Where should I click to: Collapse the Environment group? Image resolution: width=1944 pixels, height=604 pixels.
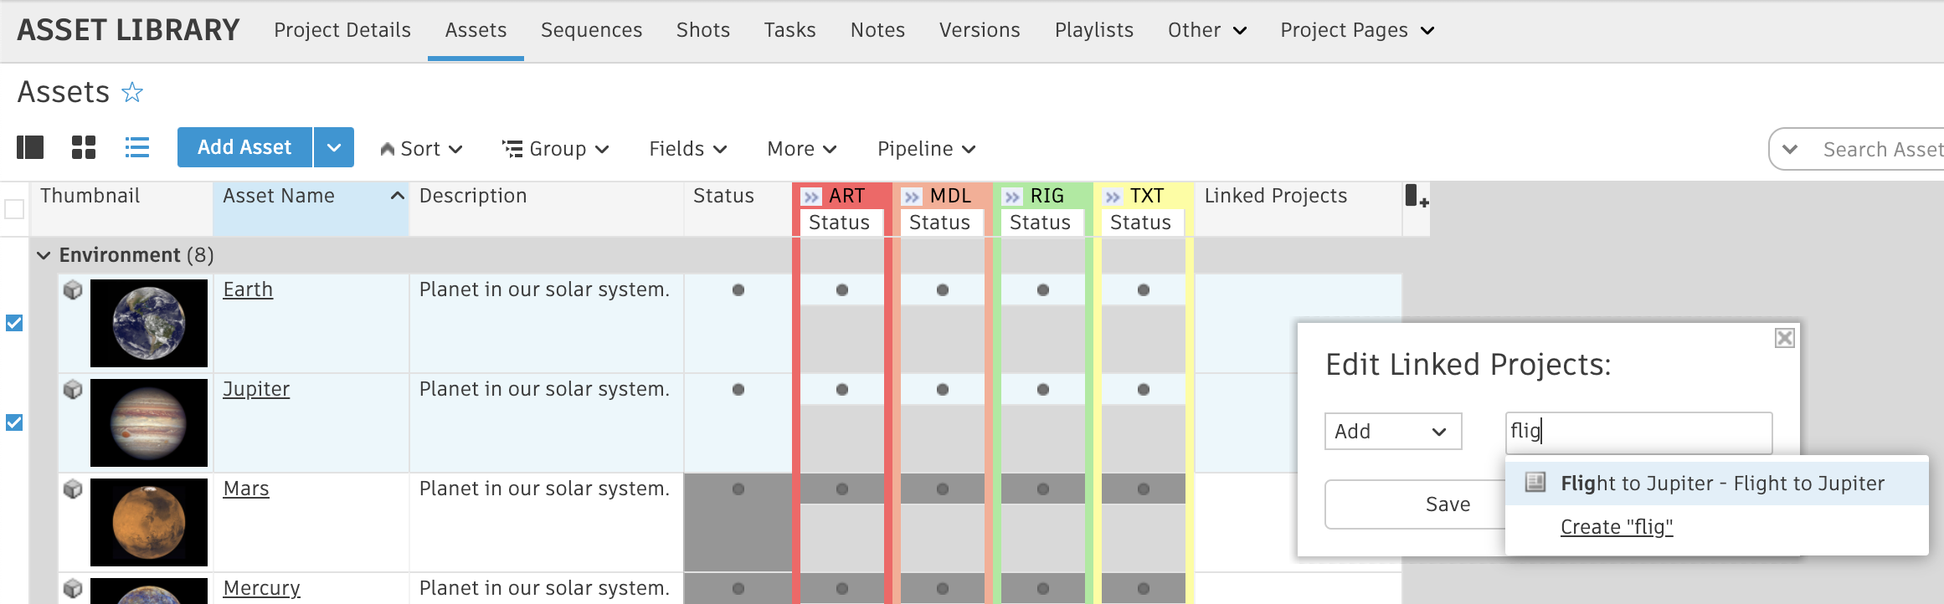(44, 255)
